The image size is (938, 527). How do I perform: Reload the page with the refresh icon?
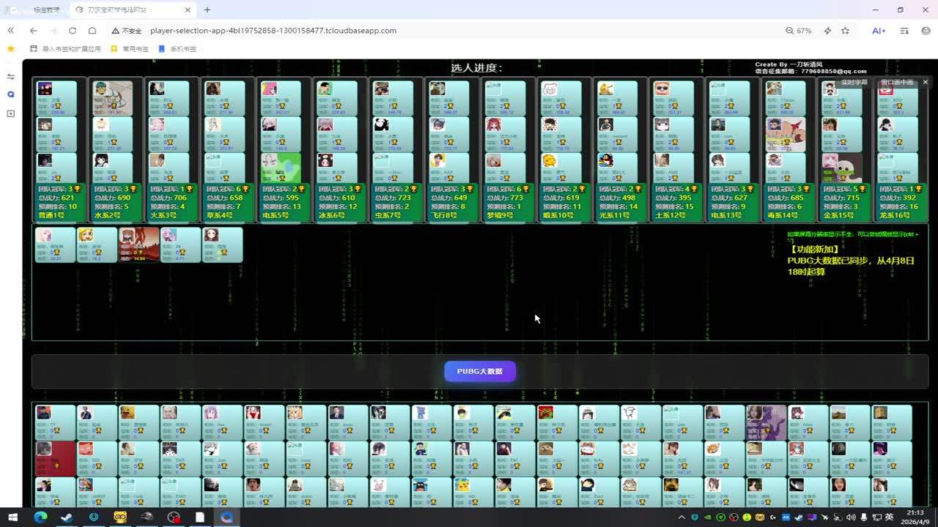[73, 31]
